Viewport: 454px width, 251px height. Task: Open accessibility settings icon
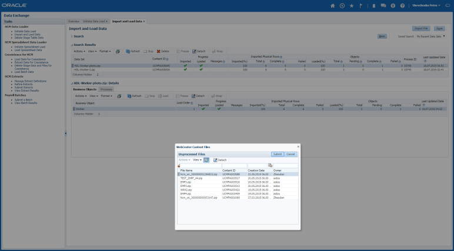point(393,6)
